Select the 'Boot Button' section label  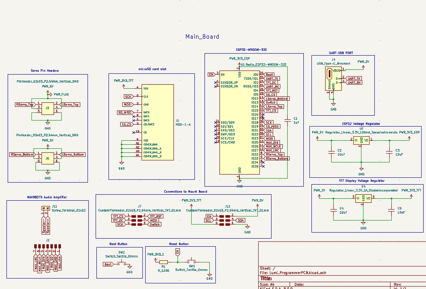pyautogui.click(x=118, y=244)
